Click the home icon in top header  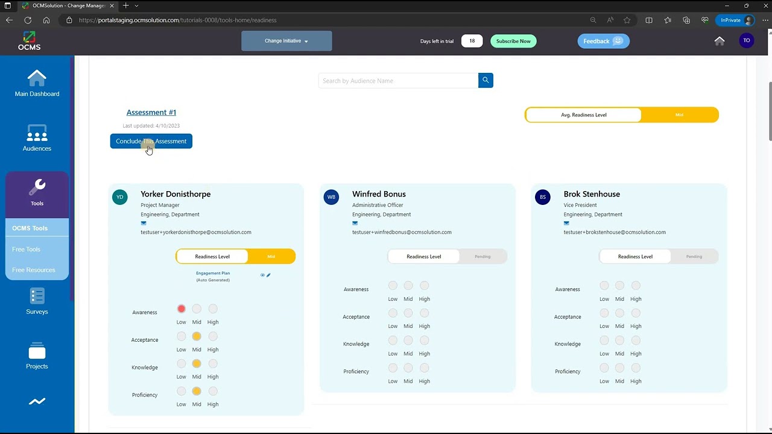(720, 41)
